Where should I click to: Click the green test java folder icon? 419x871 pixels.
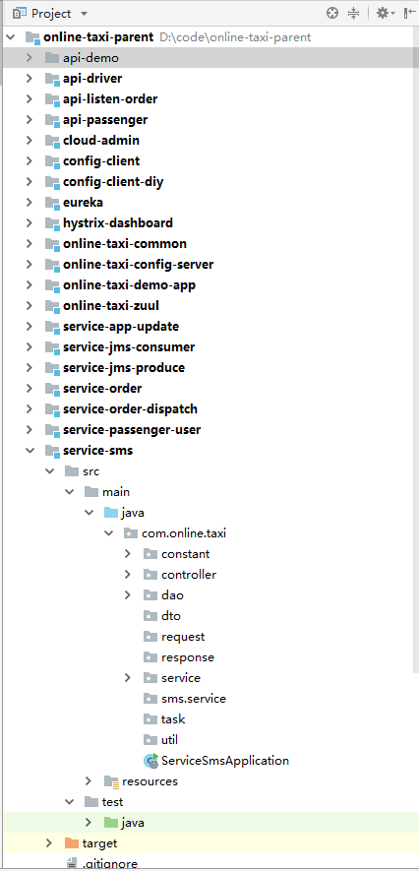111,823
